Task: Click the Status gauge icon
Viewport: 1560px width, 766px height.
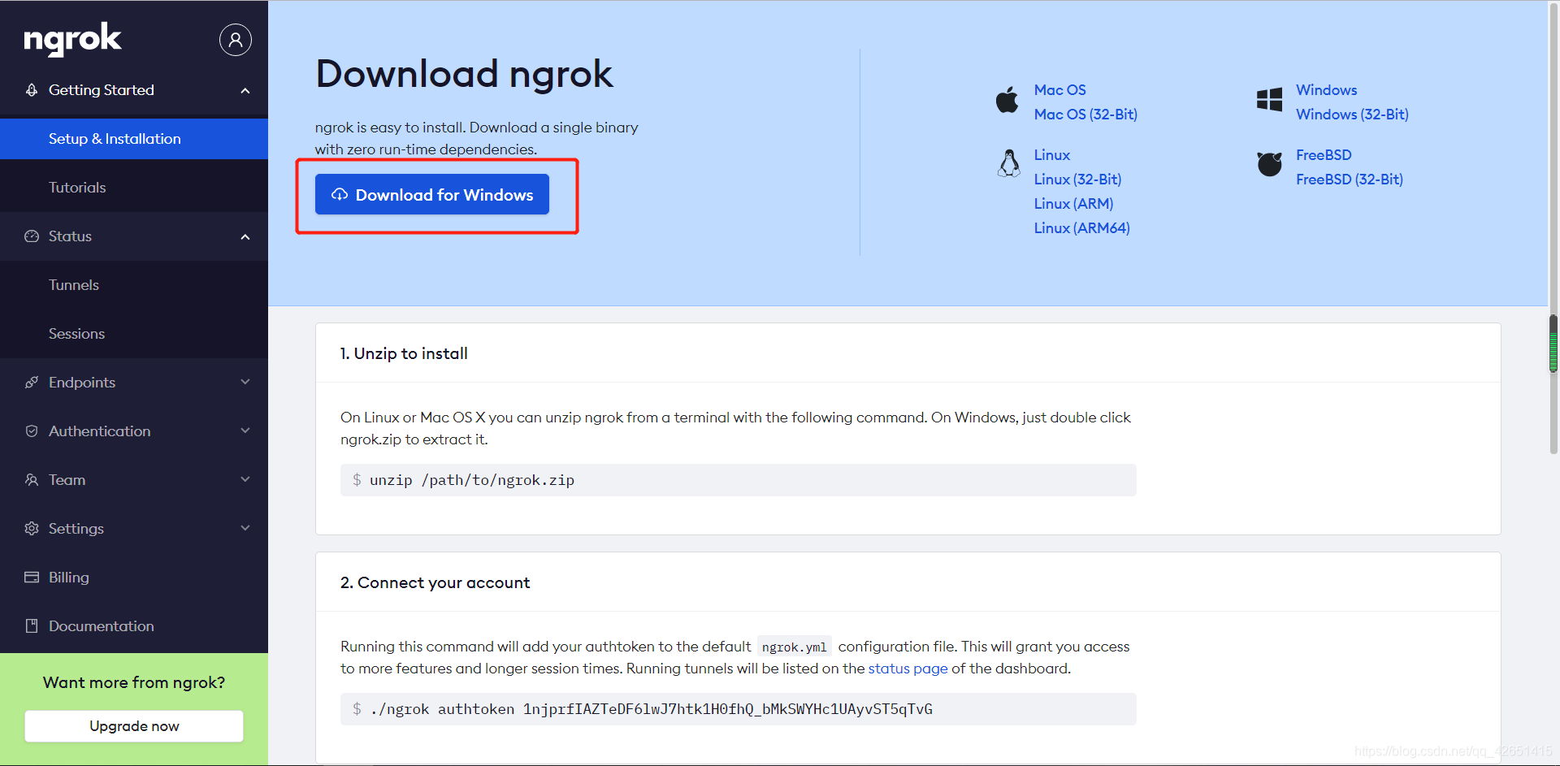Action: 32,236
